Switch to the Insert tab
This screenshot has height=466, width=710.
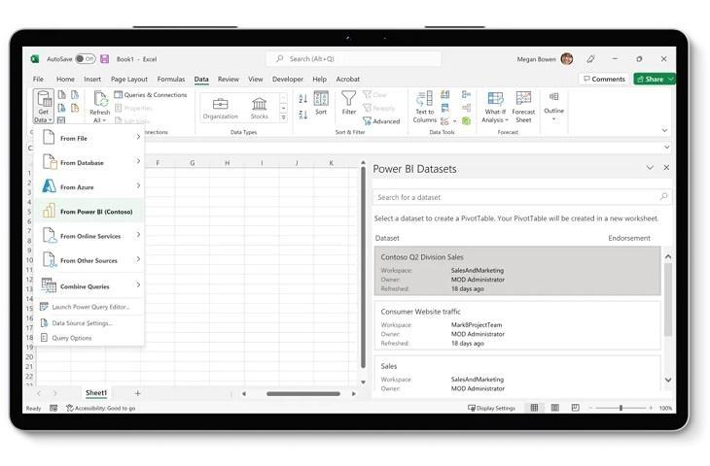pyautogui.click(x=92, y=79)
